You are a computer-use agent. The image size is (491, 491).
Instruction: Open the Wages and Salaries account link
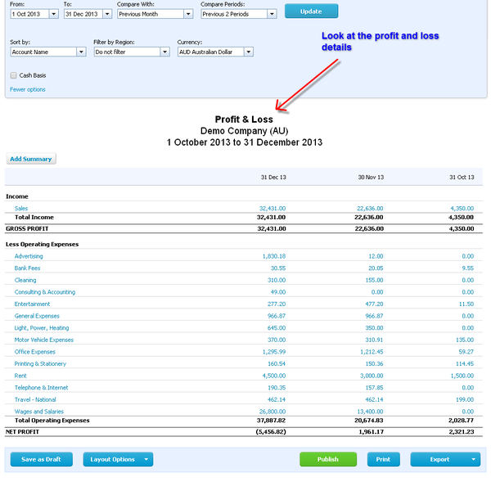click(38, 412)
